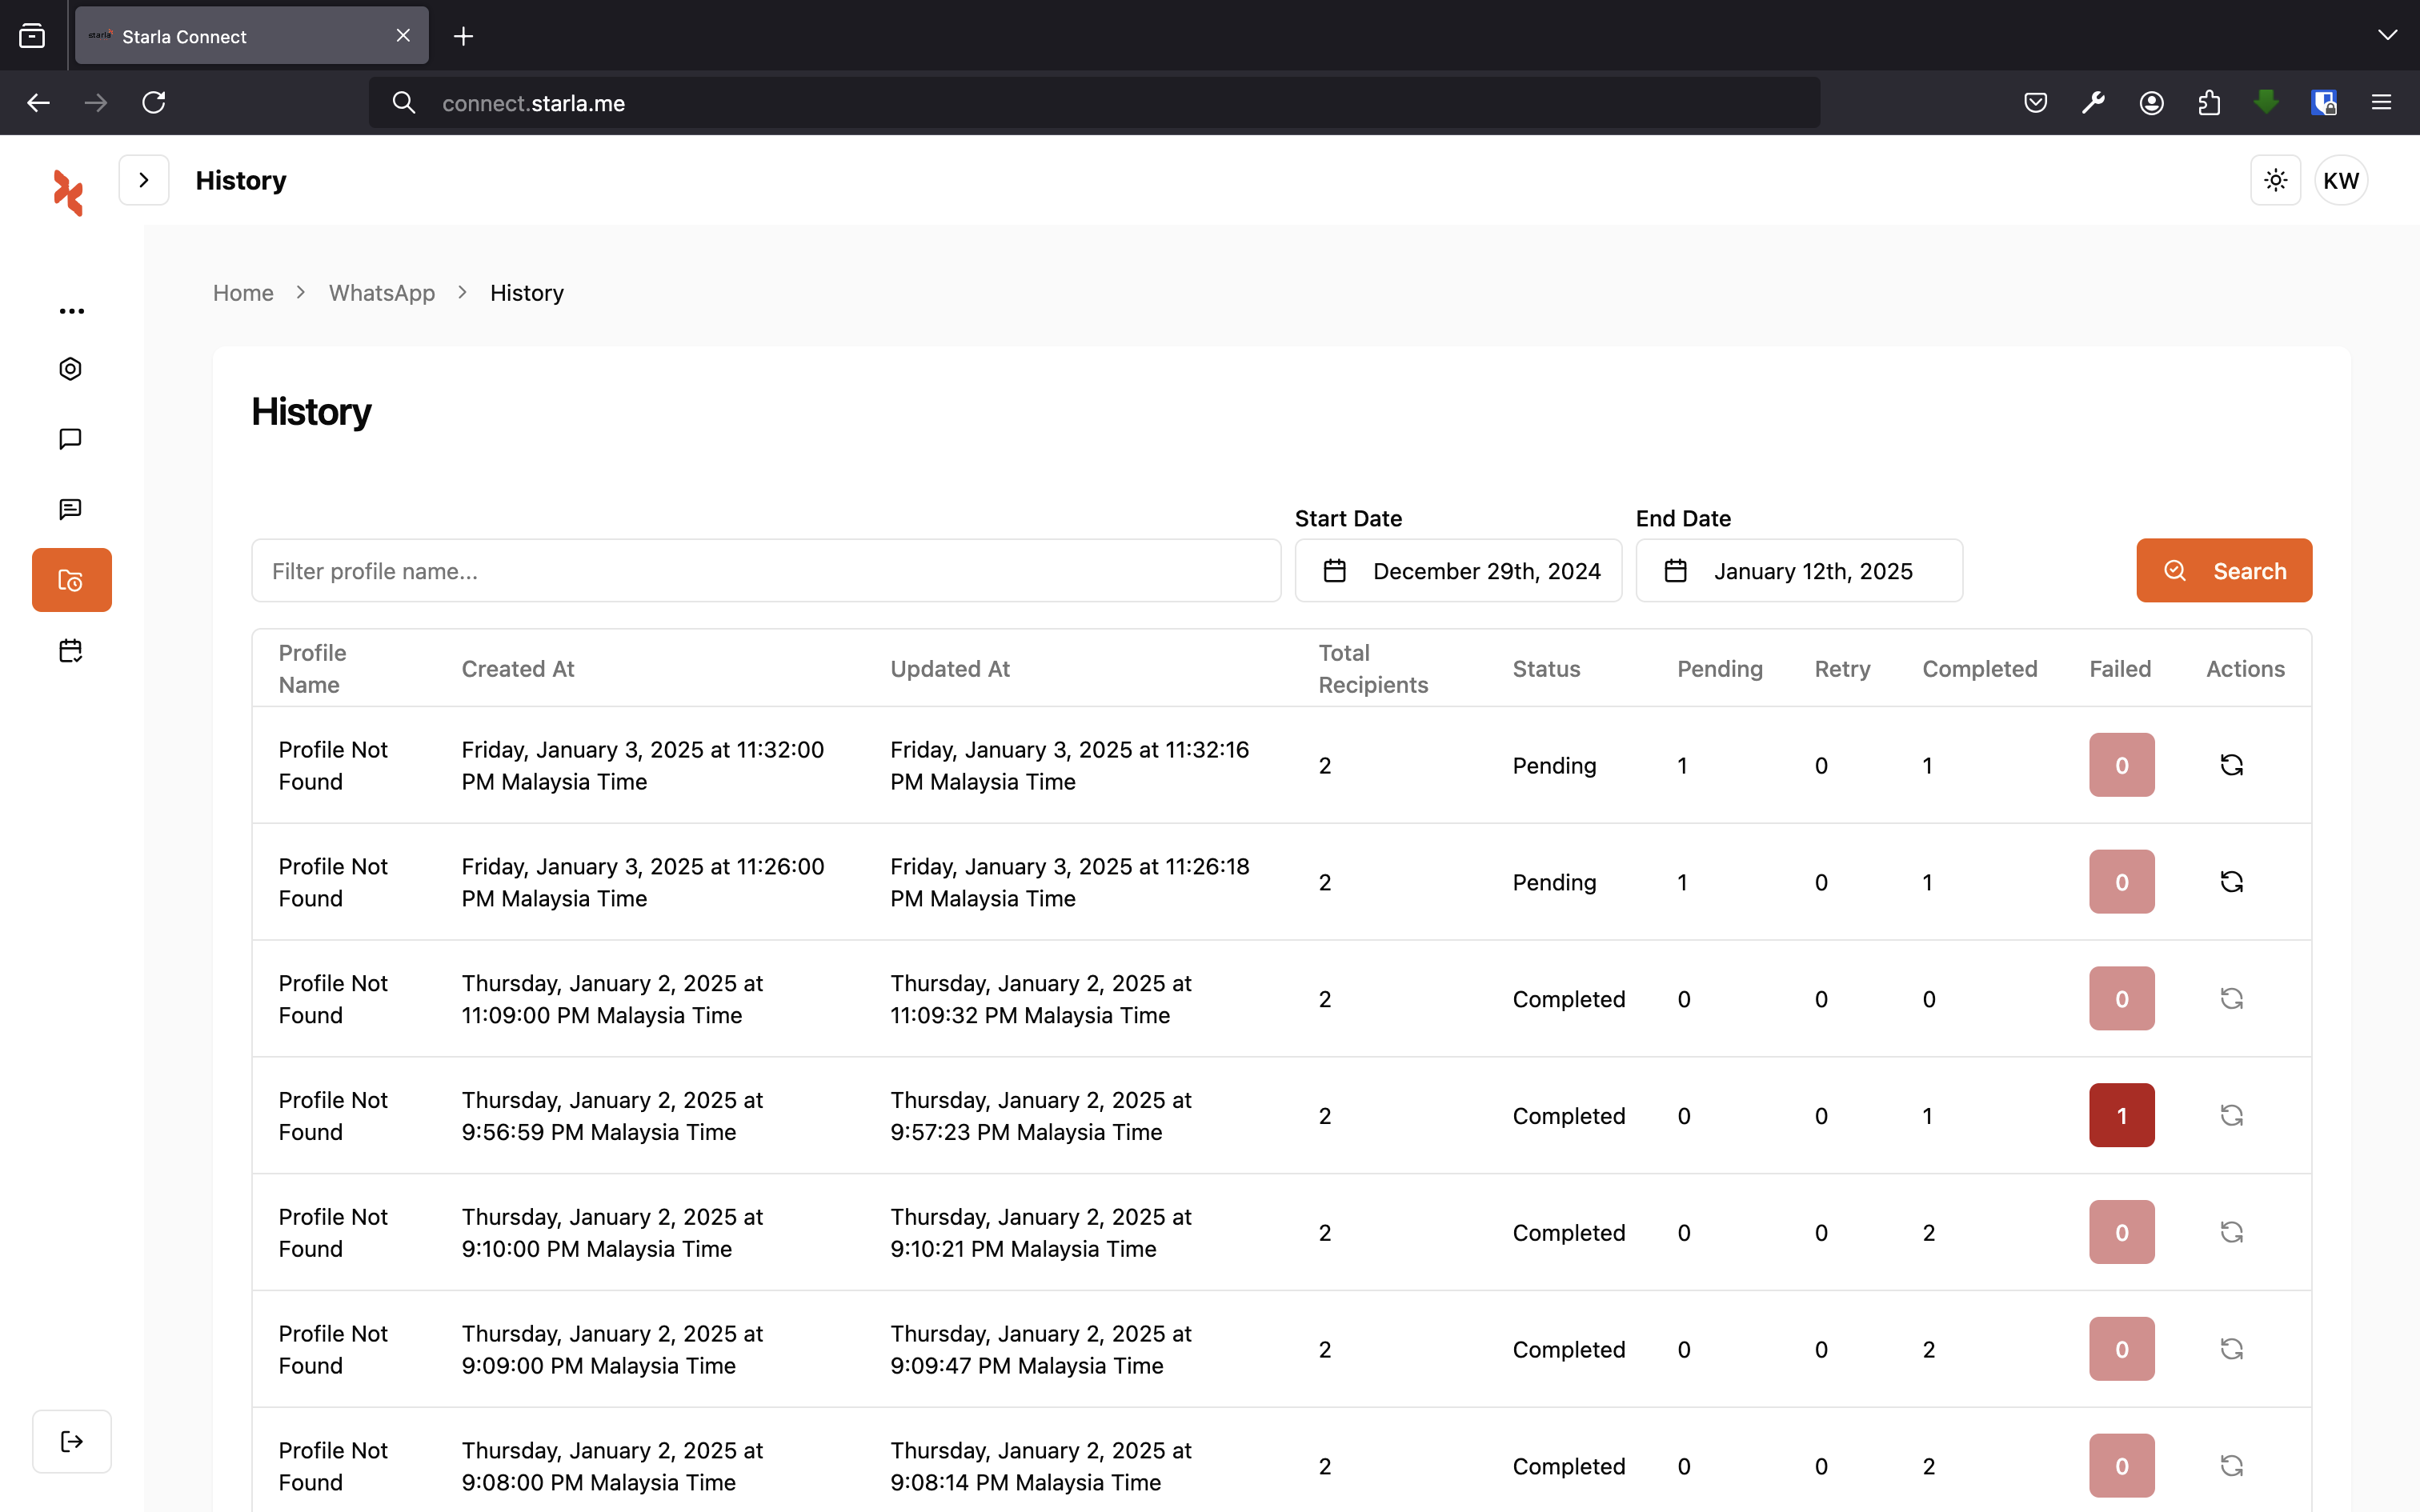Click the Status column header
This screenshot has width=2420, height=1512.
click(x=1546, y=669)
